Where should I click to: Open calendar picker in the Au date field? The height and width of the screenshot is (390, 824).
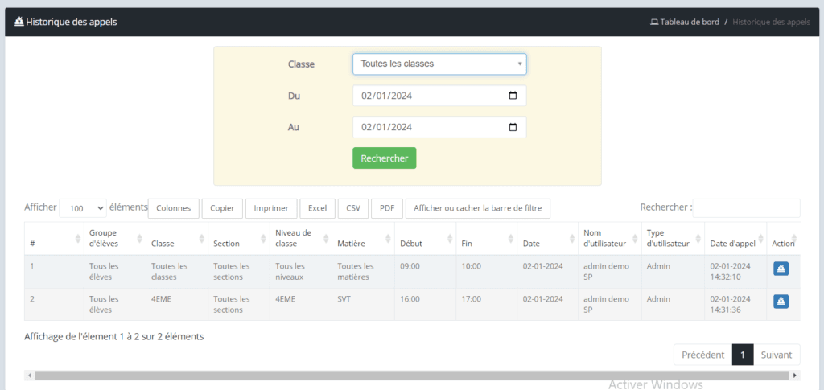pos(513,127)
